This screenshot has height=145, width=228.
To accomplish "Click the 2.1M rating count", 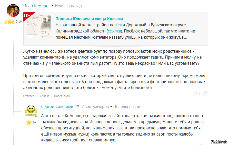I will pyautogui.click(x=19, y=21).
